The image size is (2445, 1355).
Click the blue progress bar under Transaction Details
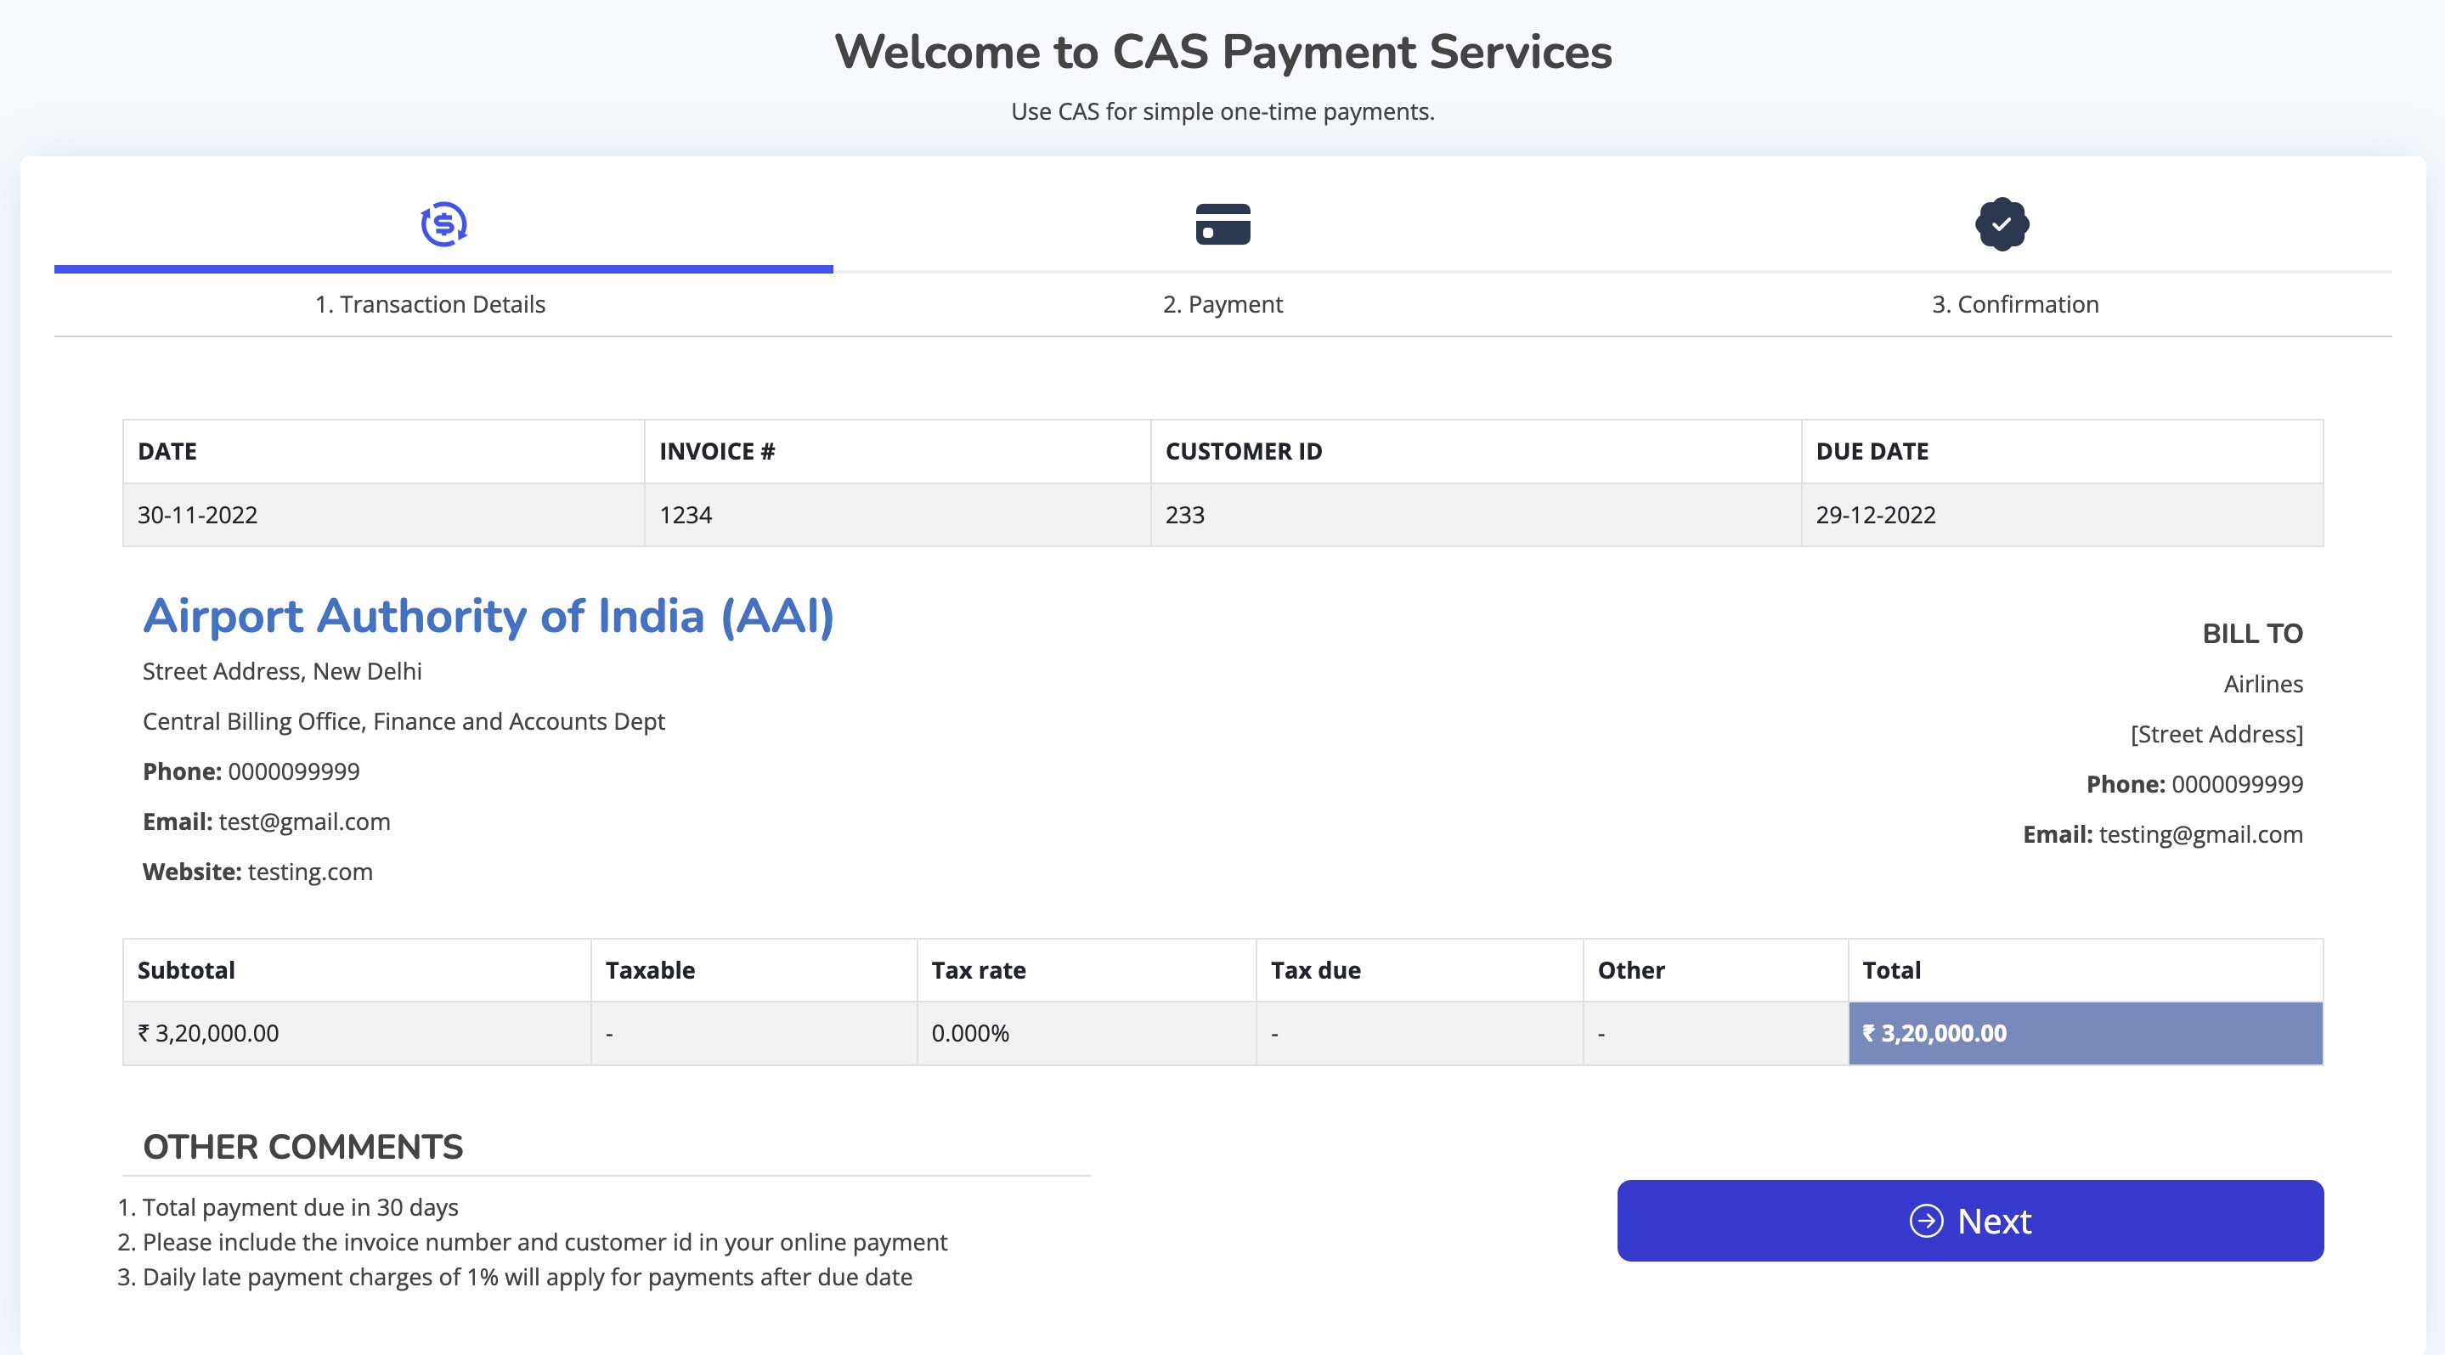tap(443, 269)
